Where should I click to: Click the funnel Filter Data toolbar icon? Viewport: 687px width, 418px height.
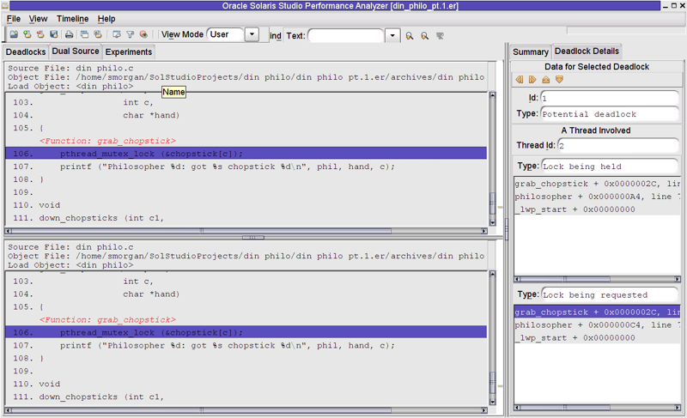(131, 34)
